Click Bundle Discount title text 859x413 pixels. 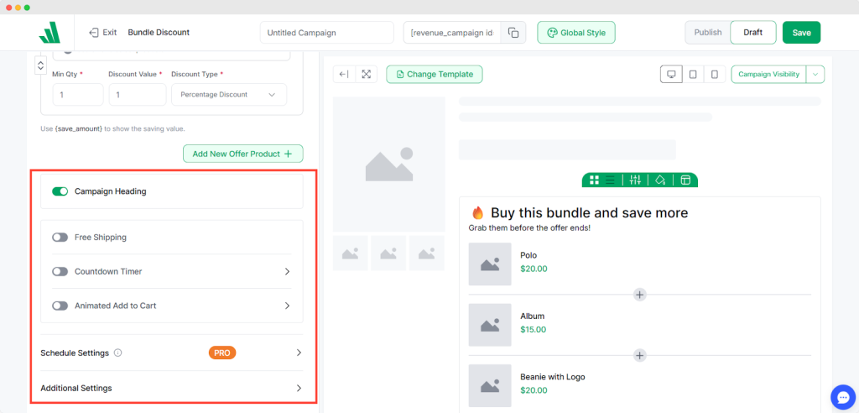[159, 33]
